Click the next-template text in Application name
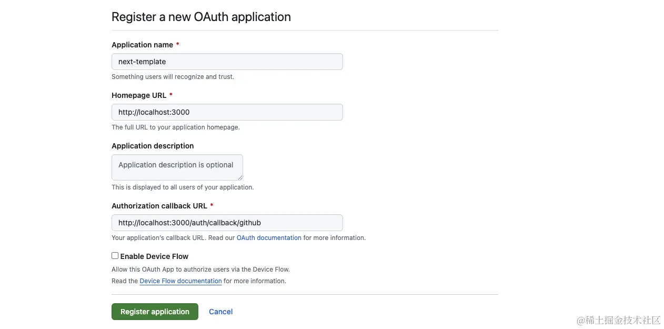 tap(142, 62)
